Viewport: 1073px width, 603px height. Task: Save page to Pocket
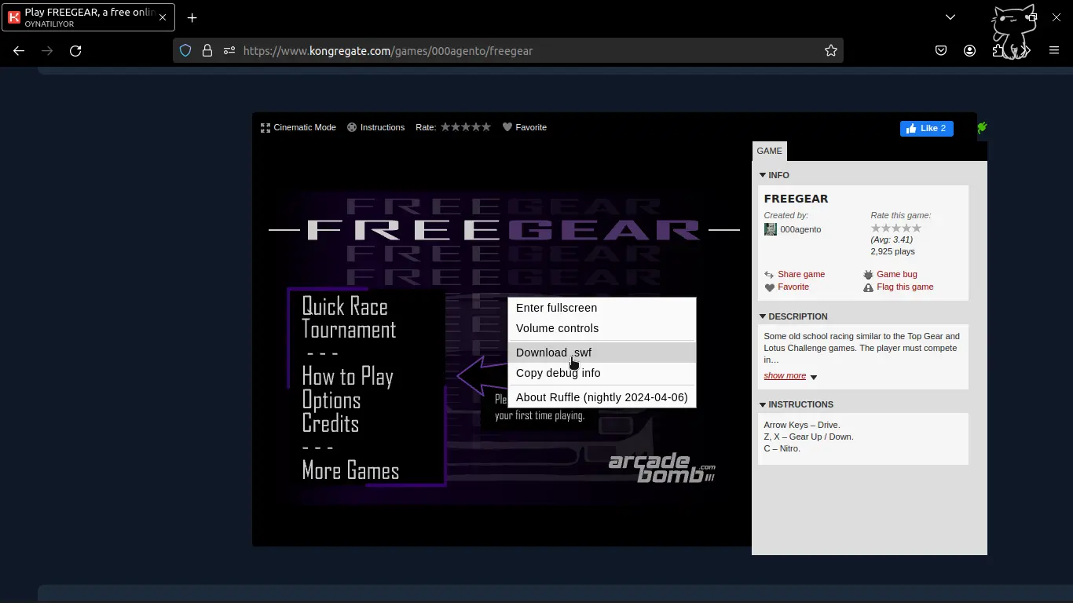click(941, 51)
